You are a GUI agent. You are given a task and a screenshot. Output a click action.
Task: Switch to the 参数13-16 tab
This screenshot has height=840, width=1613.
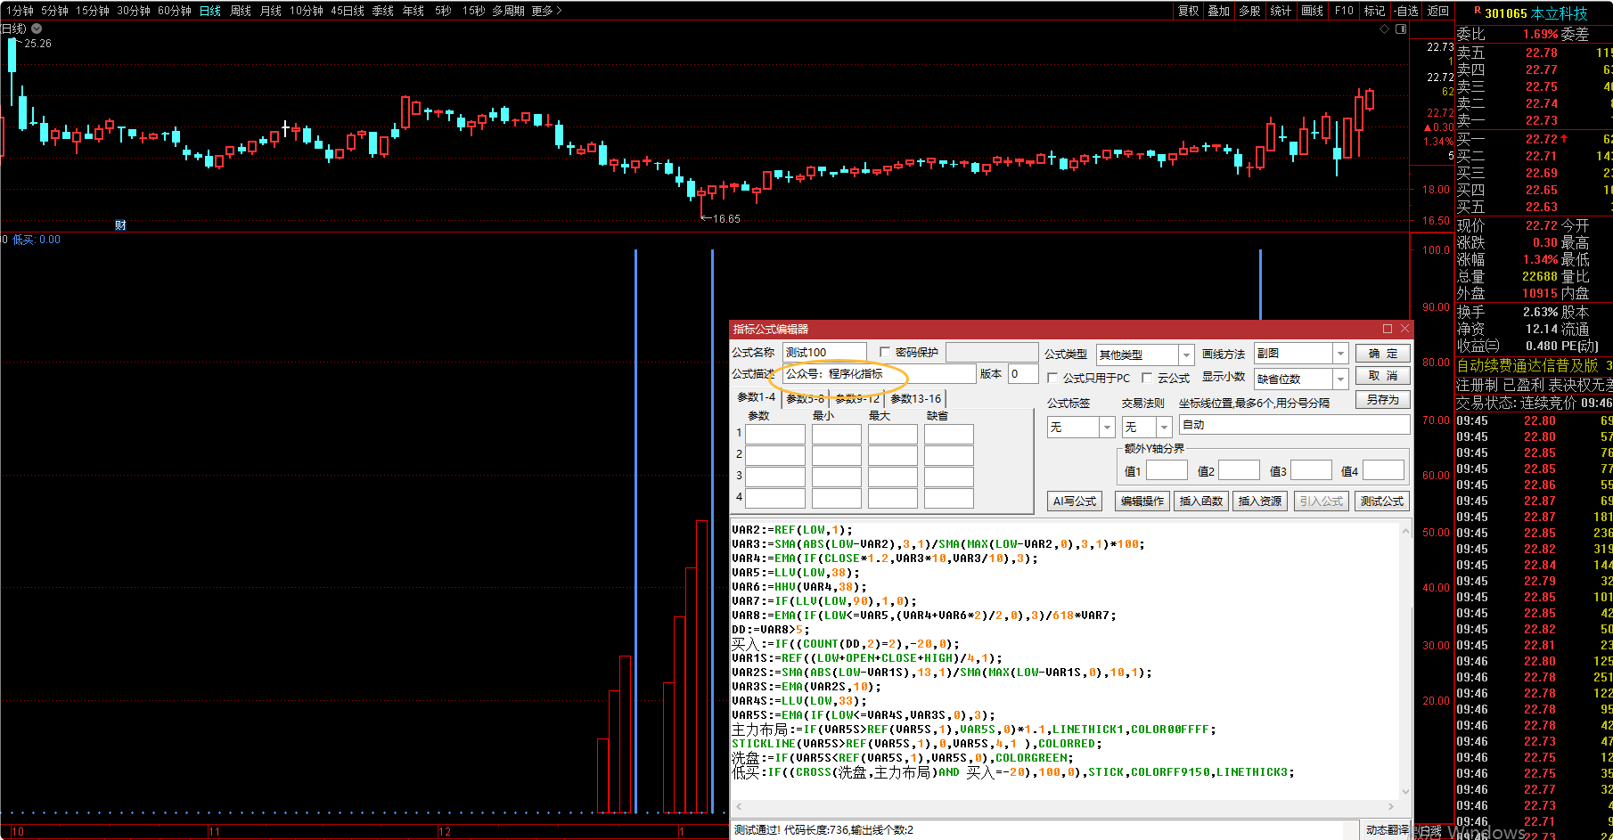point(915,398)
